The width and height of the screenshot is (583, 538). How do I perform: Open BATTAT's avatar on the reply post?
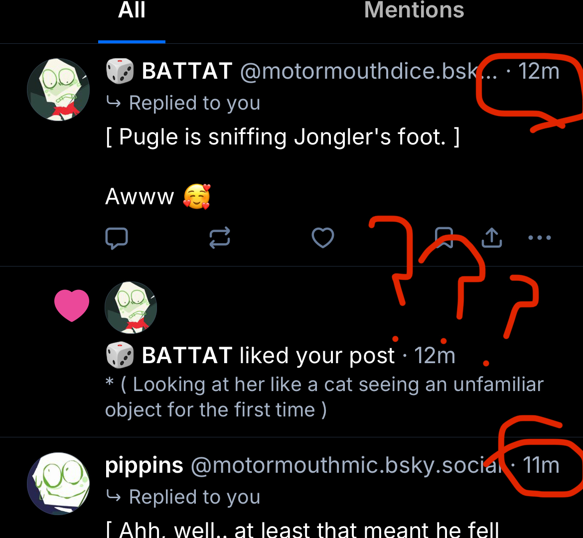click(x=58, y=90)
